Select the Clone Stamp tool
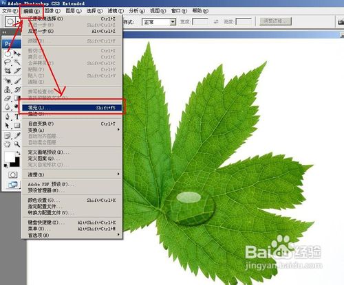 [x=8, y=89]
